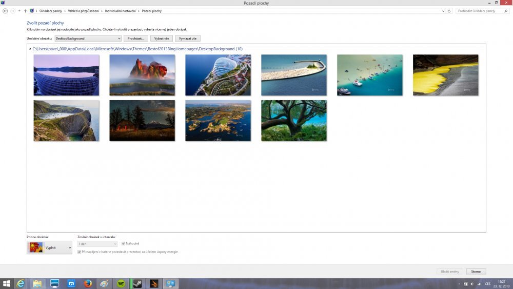Select the boats on turquoise water wallpaper
This screenshot has height=289, width=513.
pos(370,75)
